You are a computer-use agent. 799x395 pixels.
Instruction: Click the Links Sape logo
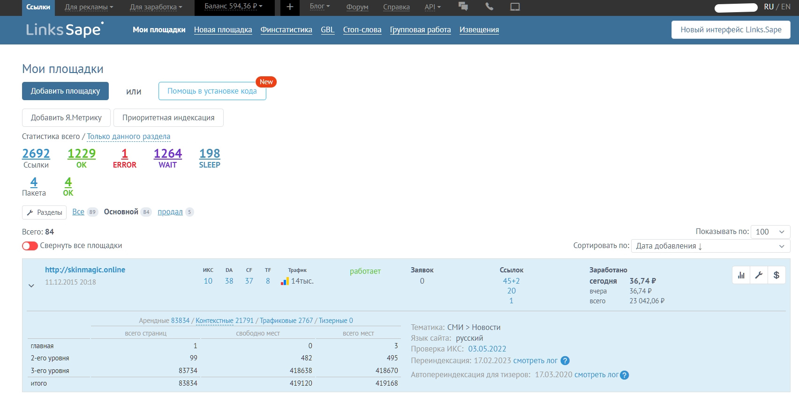click(64, 30)
